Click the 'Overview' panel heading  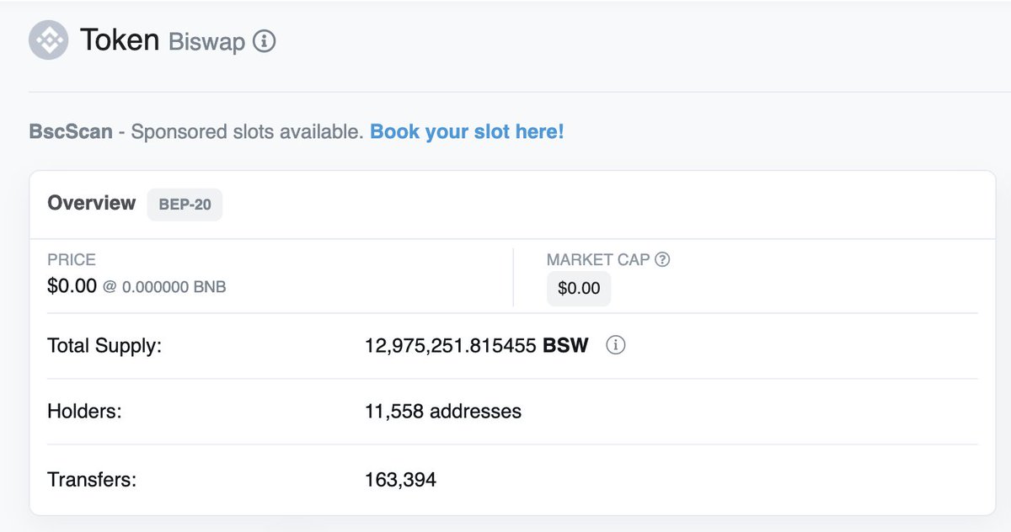click(x=92, y=203)
